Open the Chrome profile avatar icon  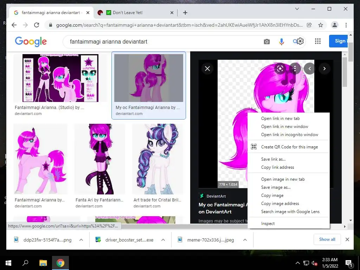tap(335, 25)
